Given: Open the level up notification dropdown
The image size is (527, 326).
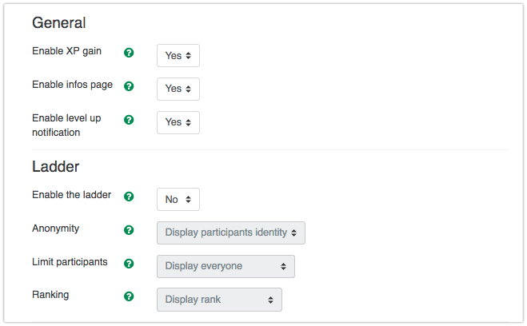Looking at the screenshot, I should coord(178,122).
